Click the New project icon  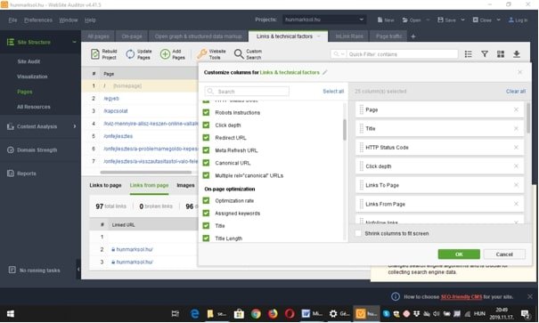380,20
